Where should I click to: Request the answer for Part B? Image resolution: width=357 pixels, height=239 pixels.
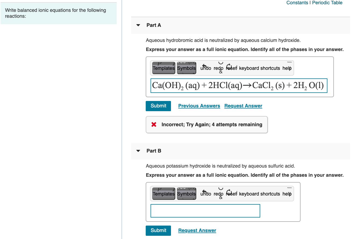(x=197, y=230)
